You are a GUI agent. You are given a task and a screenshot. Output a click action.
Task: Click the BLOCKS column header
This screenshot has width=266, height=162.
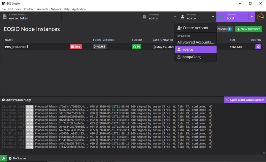click(137, 40)
